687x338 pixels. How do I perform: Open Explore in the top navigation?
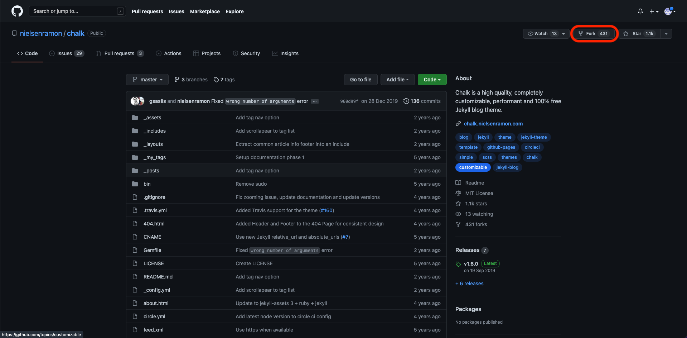(234, 11)
